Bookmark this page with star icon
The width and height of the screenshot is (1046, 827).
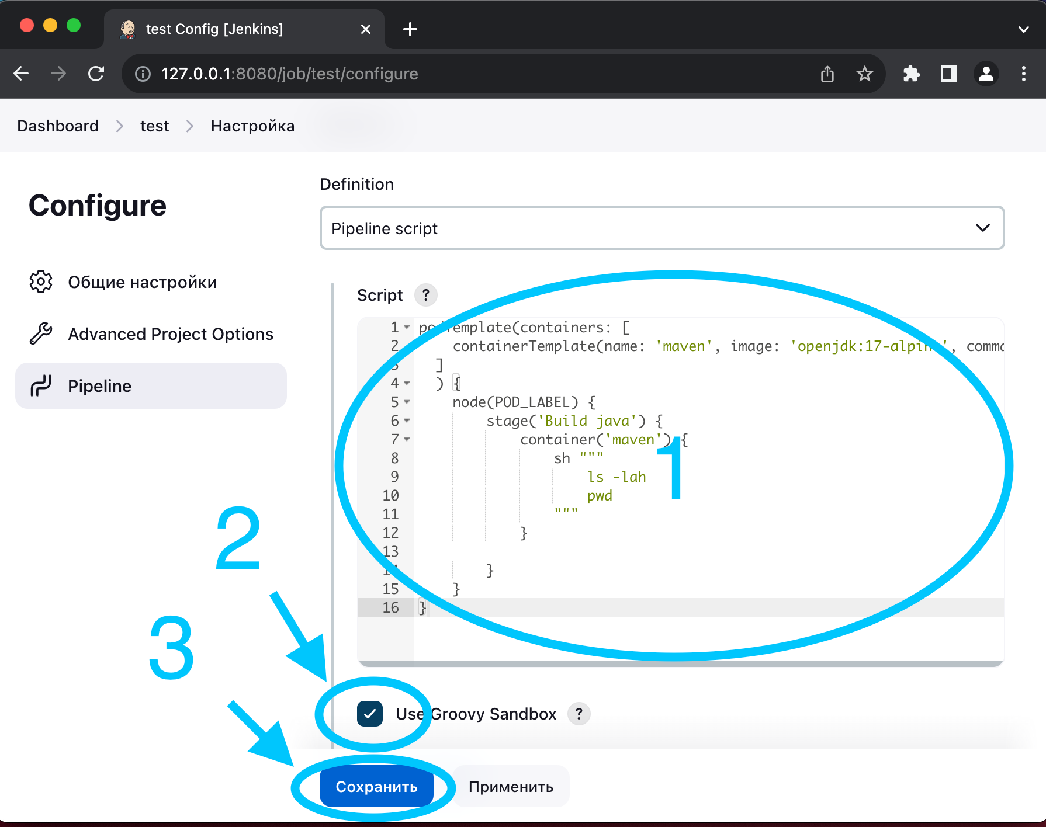click(x=864, y=74)
